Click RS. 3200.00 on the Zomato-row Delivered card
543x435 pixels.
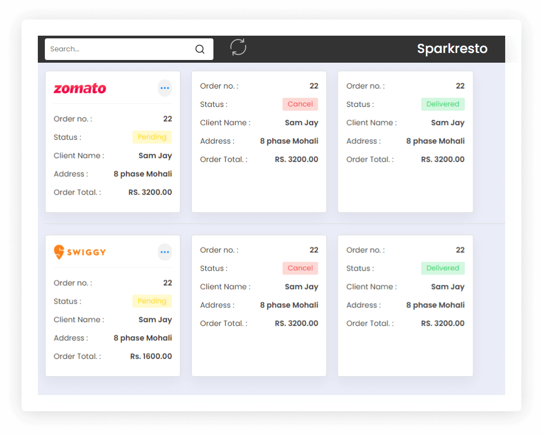click(443, 159)
